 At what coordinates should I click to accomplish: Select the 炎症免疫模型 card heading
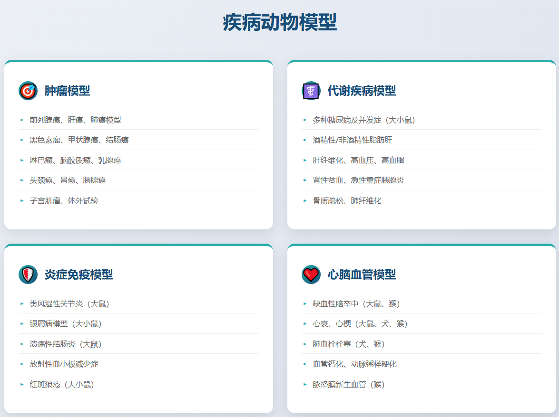[x=78, y=275]
